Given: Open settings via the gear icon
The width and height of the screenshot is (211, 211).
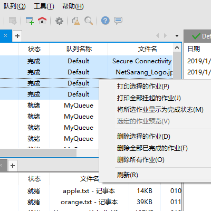Looking at the screenshot, I should coord(59,21).
